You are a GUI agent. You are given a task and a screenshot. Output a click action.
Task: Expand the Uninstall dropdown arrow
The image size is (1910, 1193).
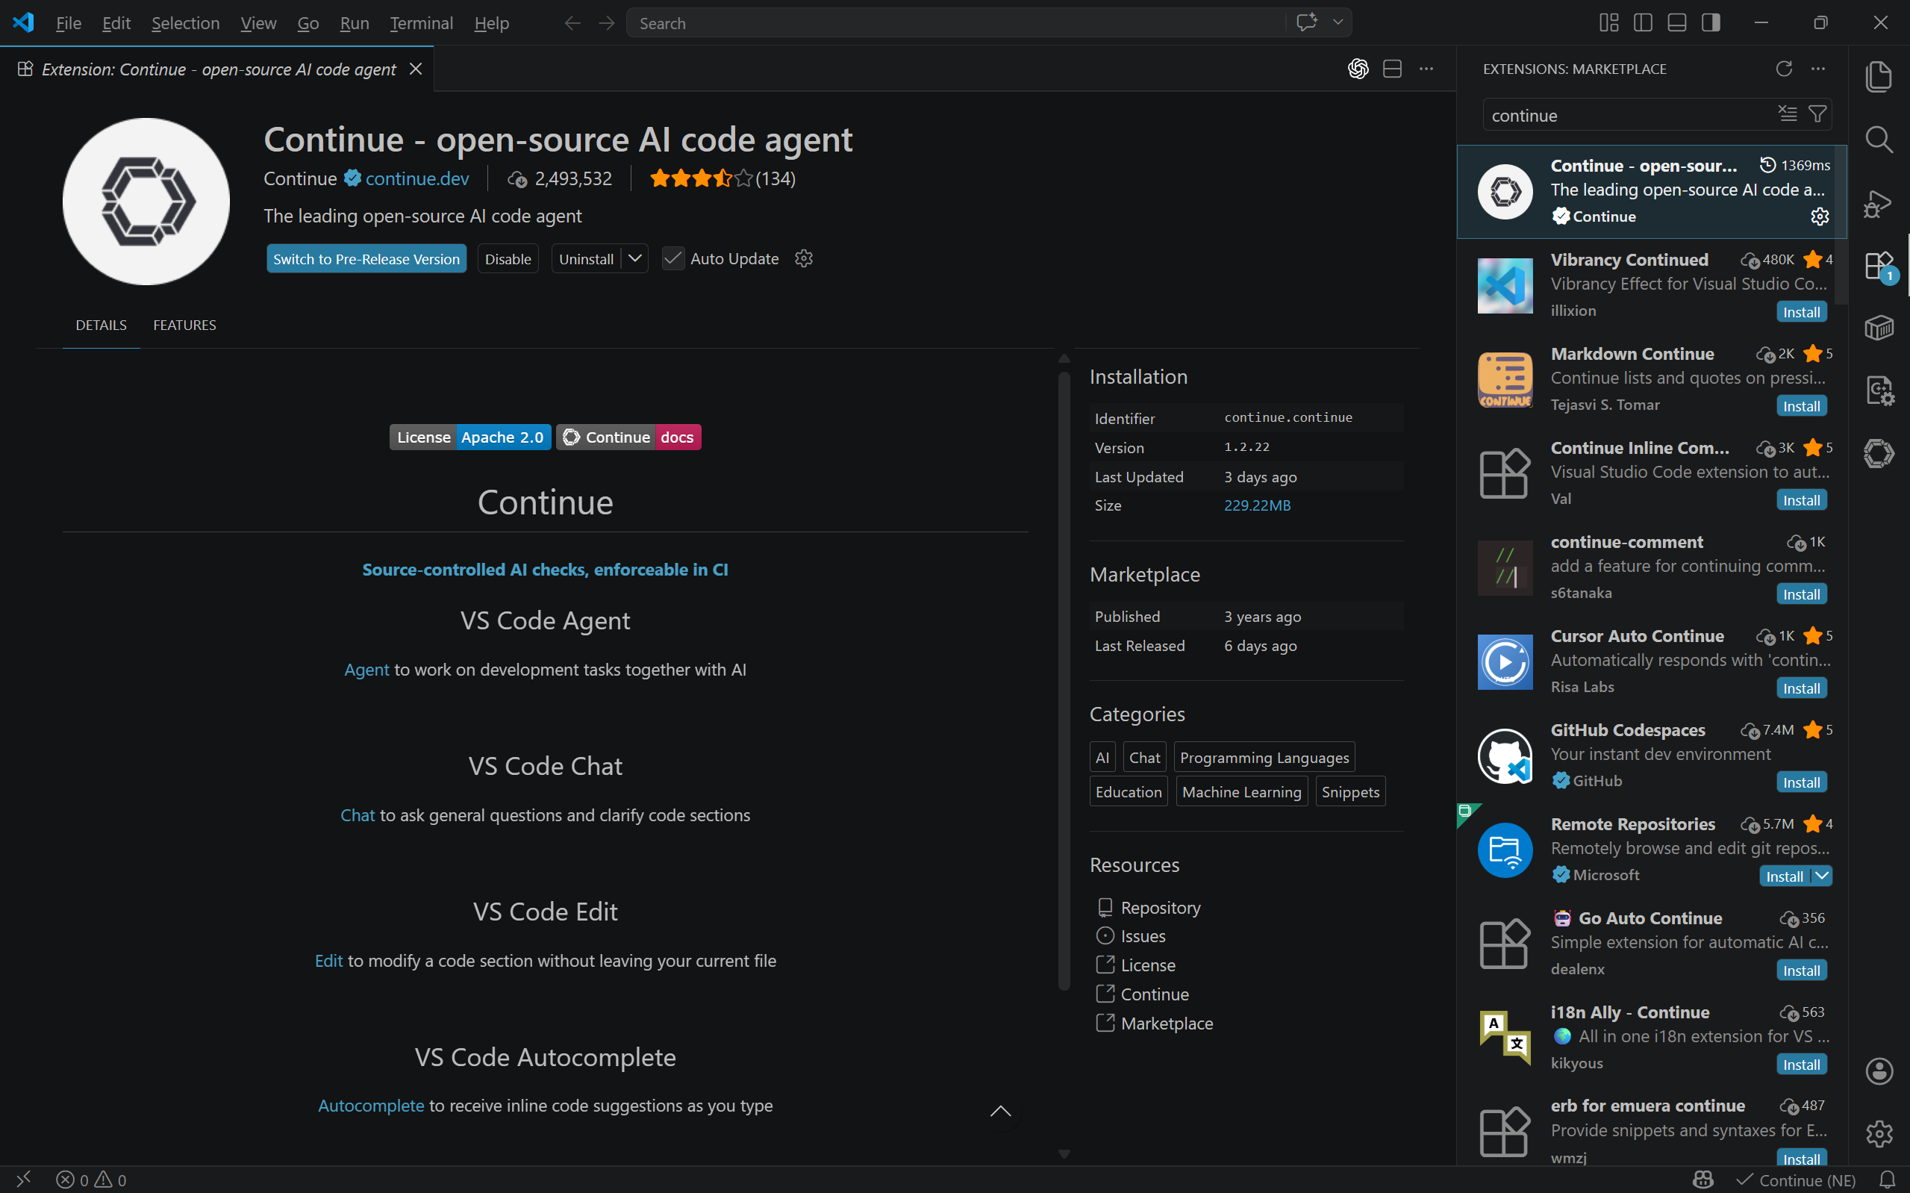click(x=635, y=259)
